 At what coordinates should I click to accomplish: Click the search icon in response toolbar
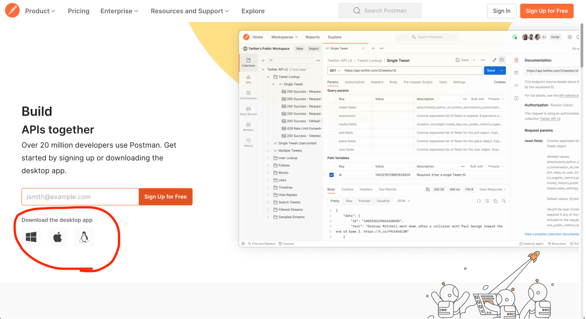coord(503,201)
